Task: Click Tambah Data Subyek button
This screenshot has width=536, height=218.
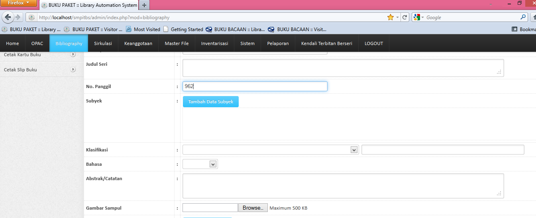Action: (211, 102)
